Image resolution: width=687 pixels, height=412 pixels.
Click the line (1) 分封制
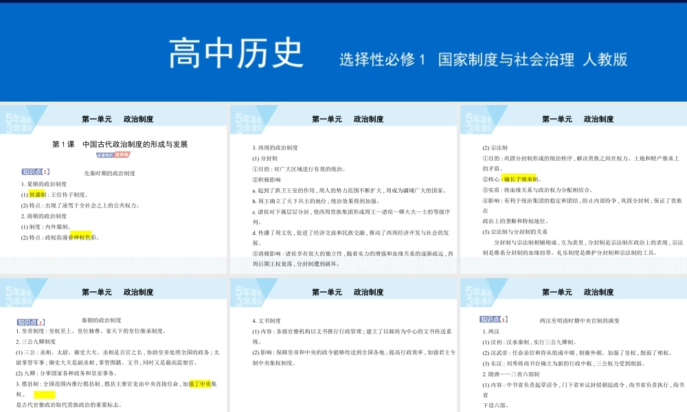pos(264,159)
